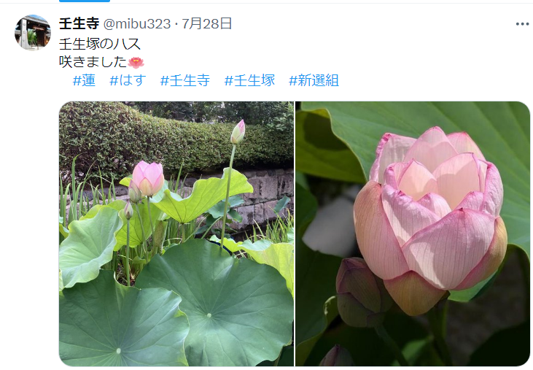Screen dimensions: 533x370
Task: Follow the #蓮 hashtag
Action: (x=84, y=80)
